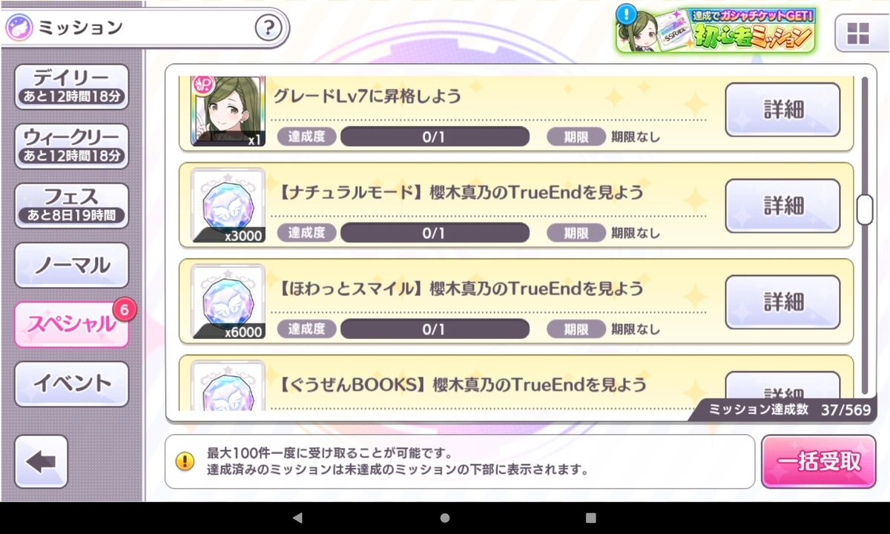The image size is (890, 534).
Task: Click the mission list scrollbar handle
Action: (x=864, y=209)
